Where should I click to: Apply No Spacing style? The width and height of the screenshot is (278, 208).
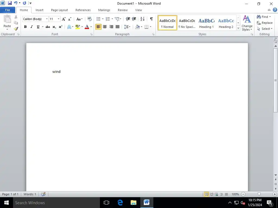click(187, 23)
